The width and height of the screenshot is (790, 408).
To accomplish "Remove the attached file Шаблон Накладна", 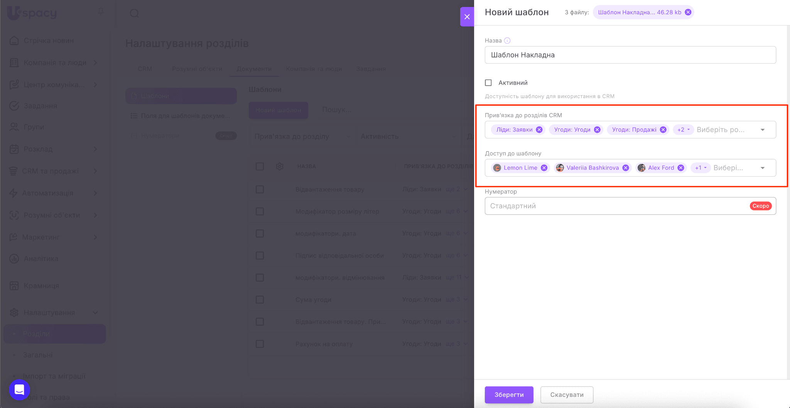I will pyautogui.click(x=688, y=12).
